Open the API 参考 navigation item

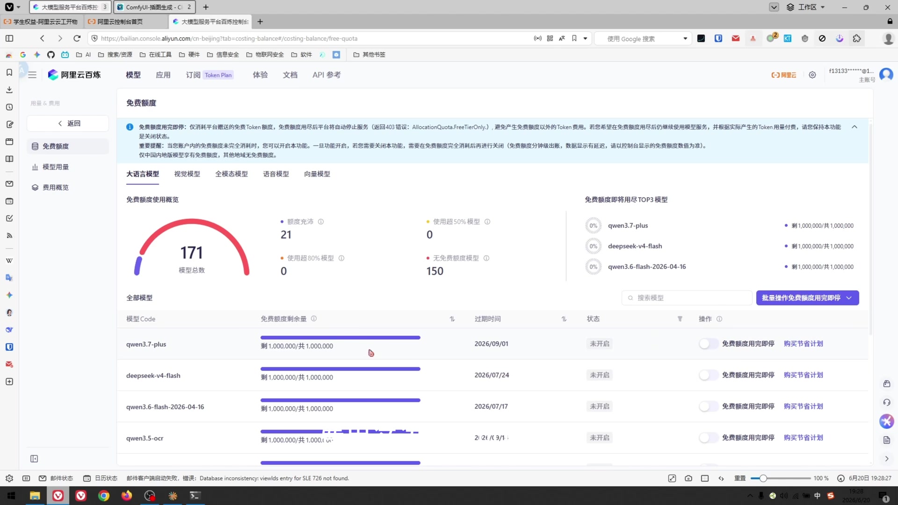(x=326, y=75)
